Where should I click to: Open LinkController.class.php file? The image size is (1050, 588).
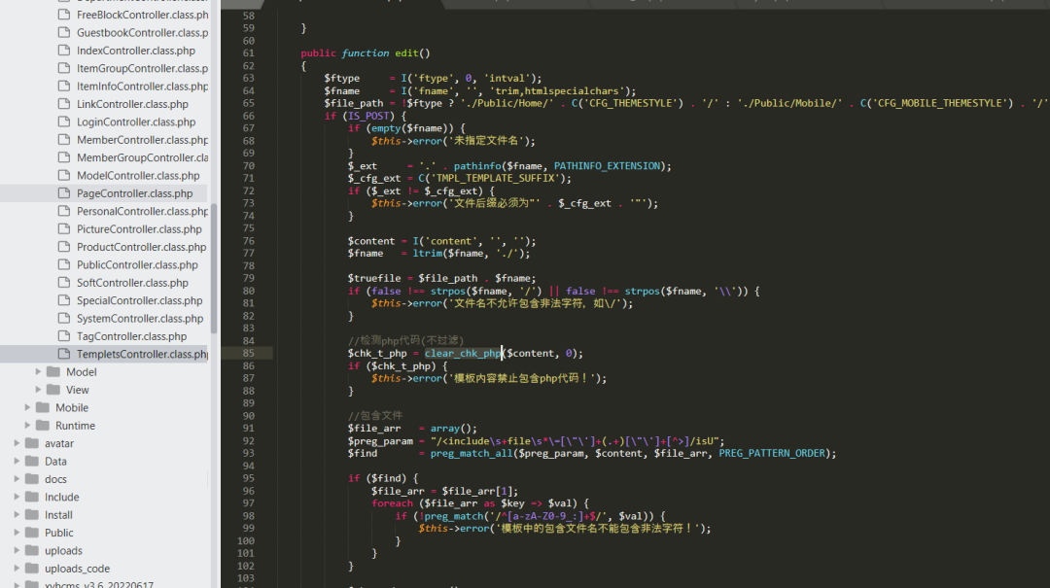tap(132, 104)
